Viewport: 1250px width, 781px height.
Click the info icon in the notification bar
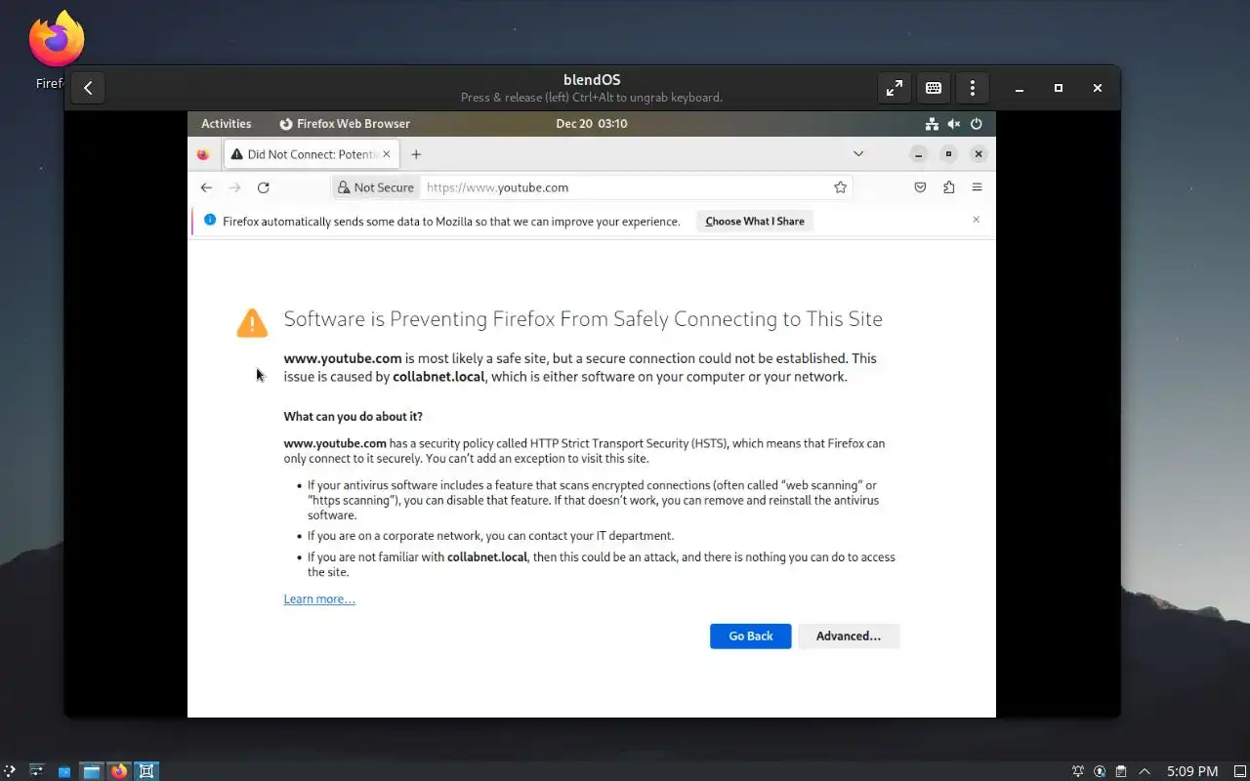click(209, 221)
